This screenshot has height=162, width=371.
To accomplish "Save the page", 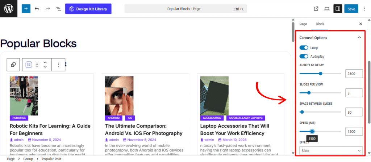I will point(351,9).
